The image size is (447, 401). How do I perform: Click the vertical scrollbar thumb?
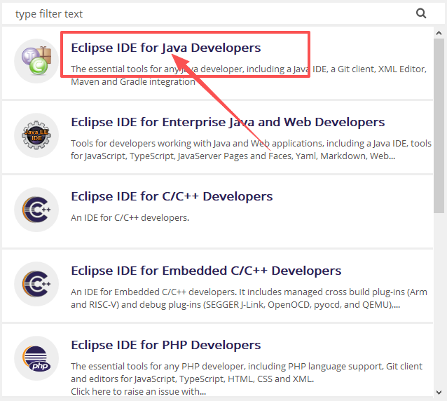point(439,125)
